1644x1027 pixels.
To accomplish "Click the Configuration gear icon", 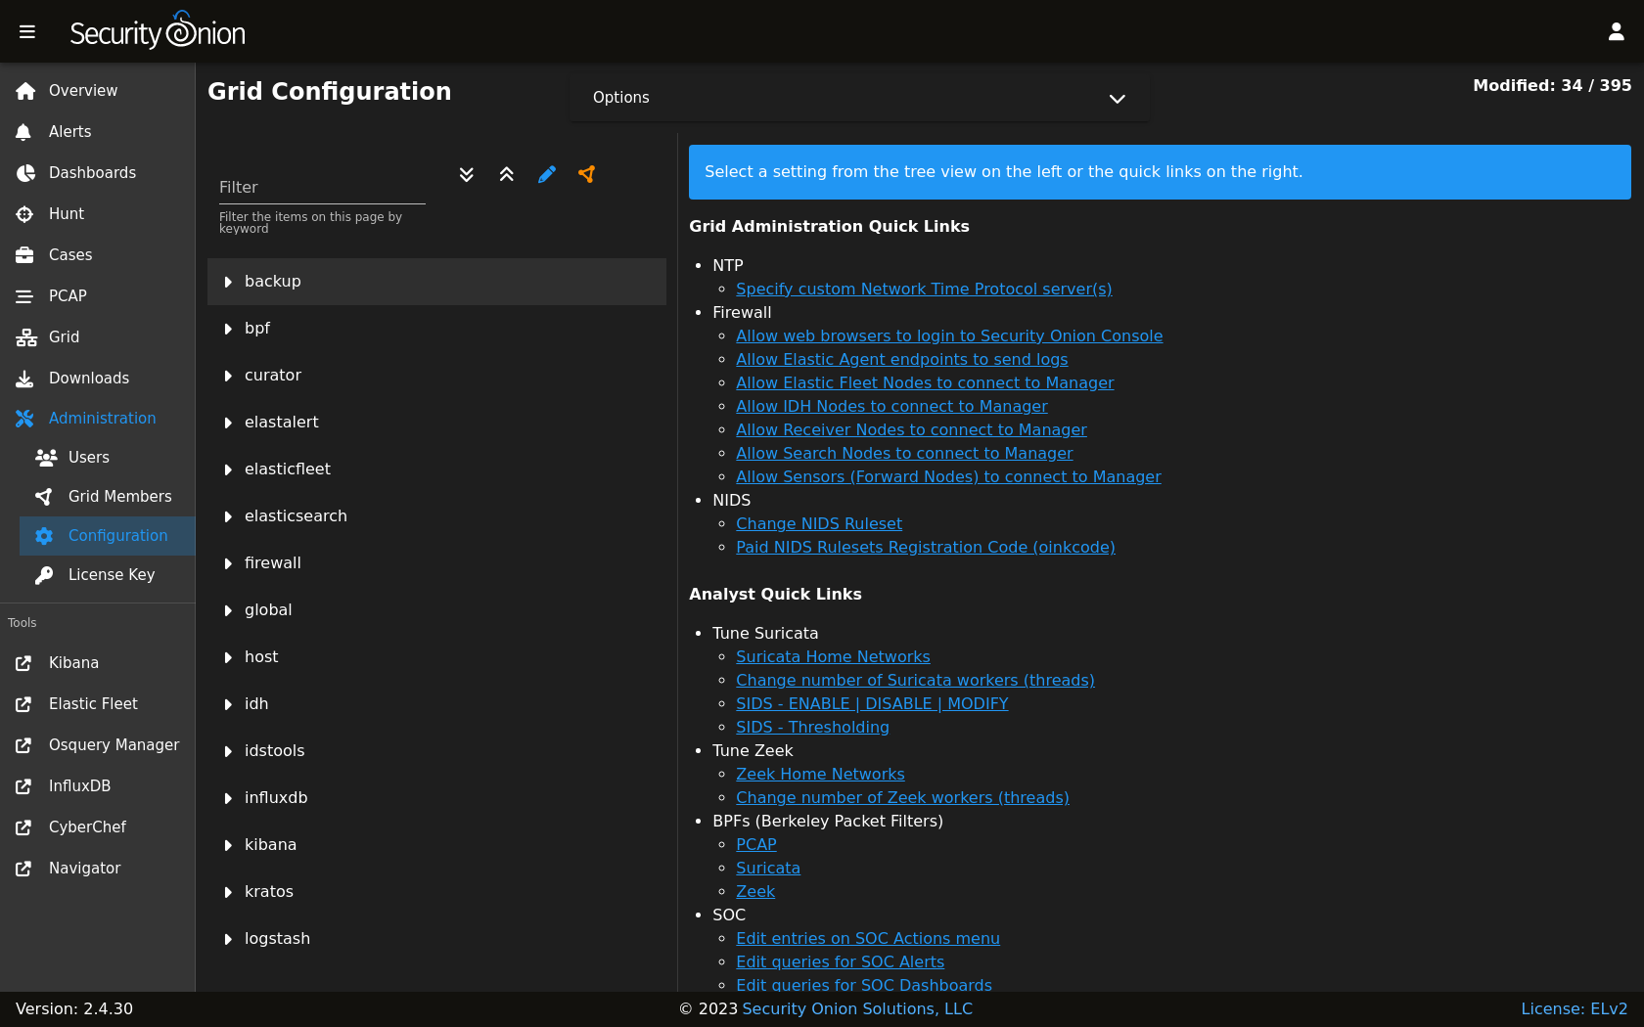I will (x=44, y=536).
